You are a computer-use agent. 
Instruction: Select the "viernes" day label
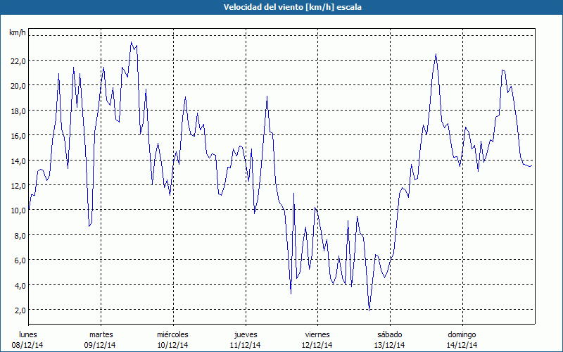pyautogui.click(x=317, y=334)
